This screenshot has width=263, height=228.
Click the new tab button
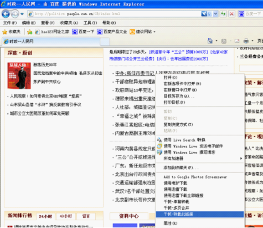[x=105, y=42]
